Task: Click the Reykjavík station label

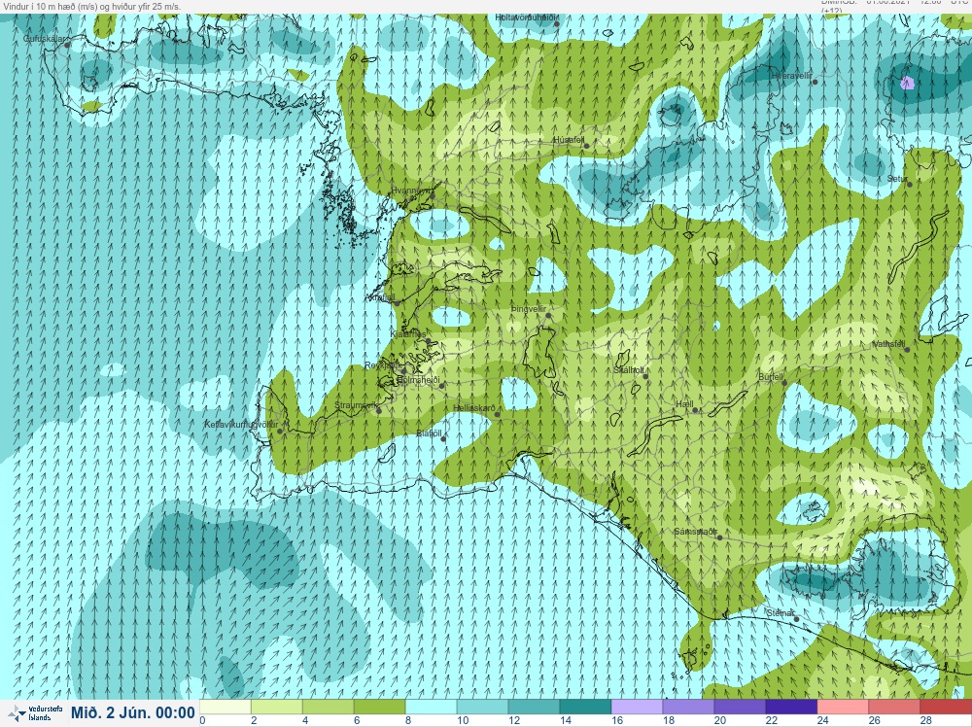Action: pos(382,365)
